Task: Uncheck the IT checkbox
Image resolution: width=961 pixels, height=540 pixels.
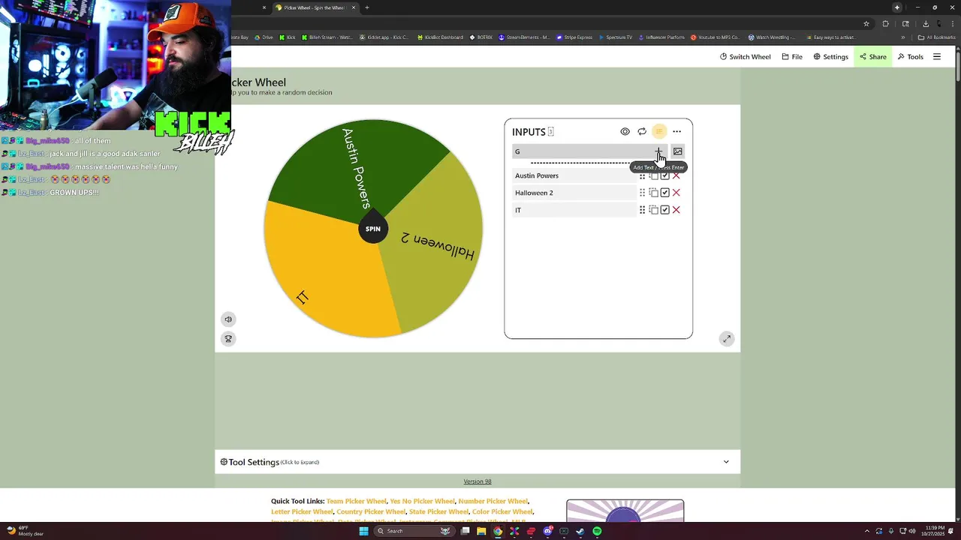Action: point(664,210)
